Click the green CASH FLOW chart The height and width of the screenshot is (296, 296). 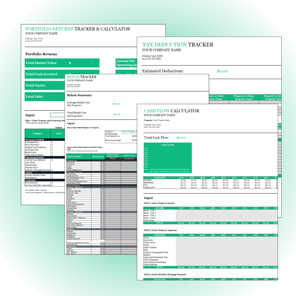pyautogui.click(x=168, y=158)
